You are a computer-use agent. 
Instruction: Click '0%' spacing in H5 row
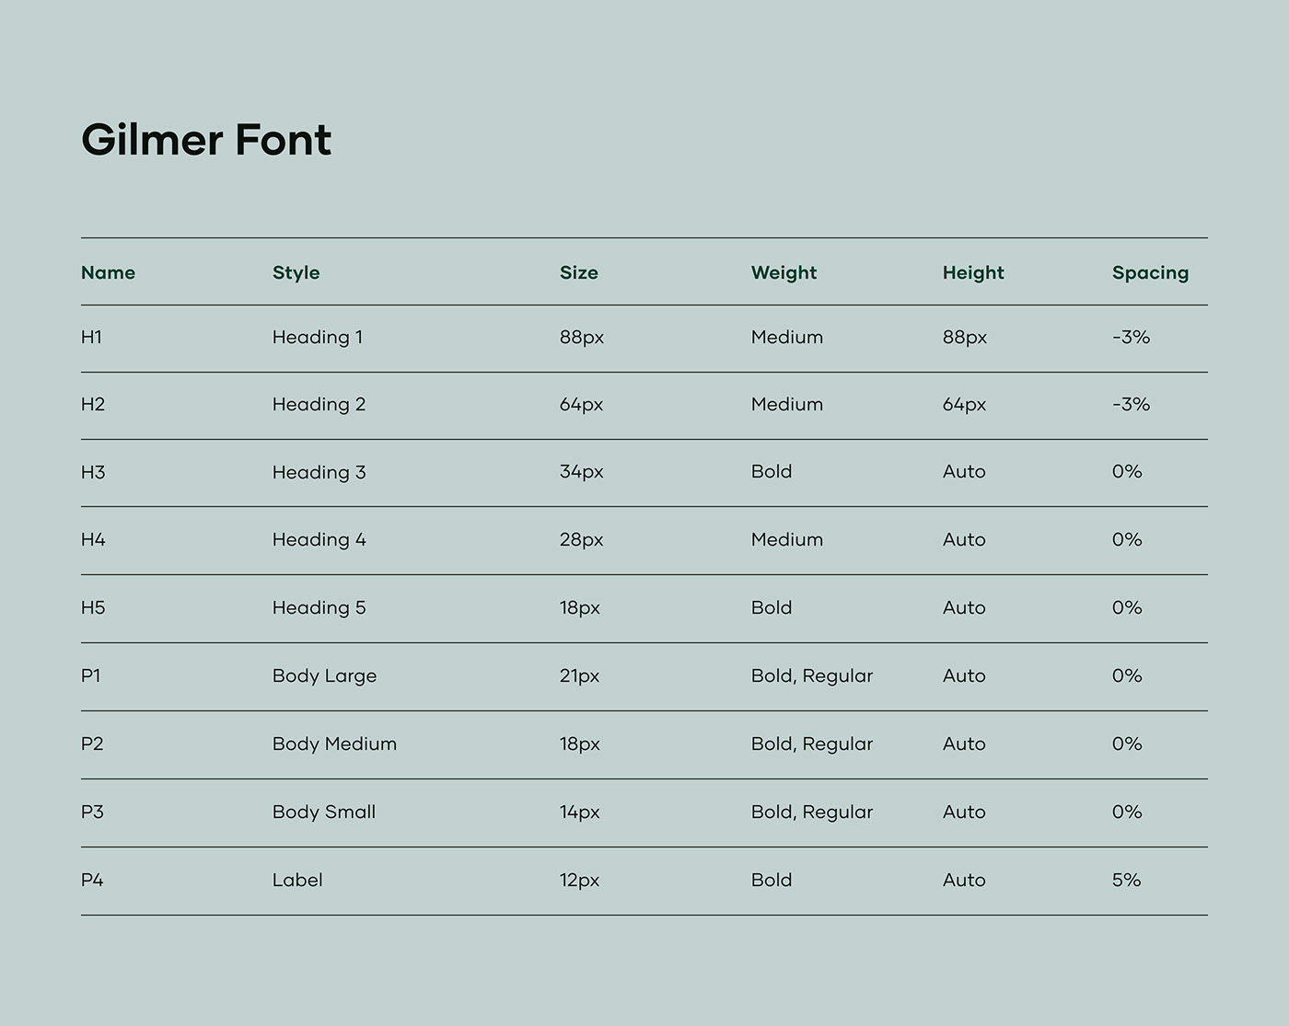[x=1127, y=607]
